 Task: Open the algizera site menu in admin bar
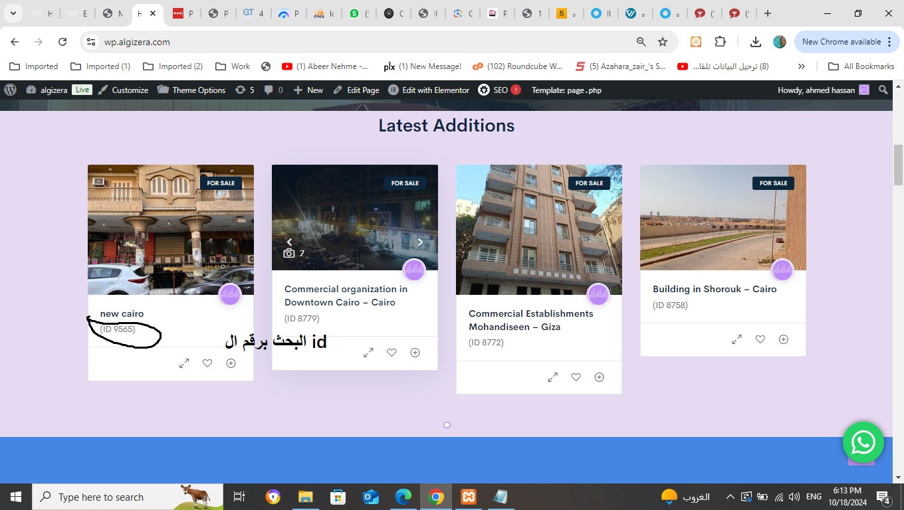click(x=52, y=90)
